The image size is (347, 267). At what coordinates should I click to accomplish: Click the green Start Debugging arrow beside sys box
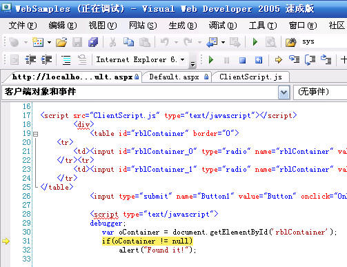(x=255, y=42)
